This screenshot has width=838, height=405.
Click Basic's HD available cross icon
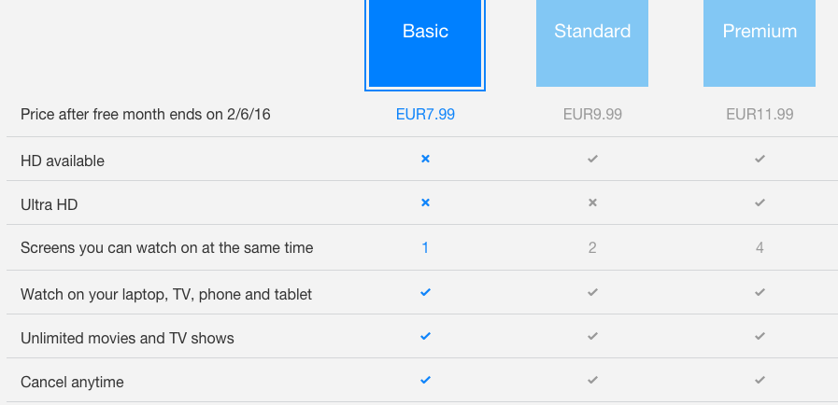(x=425, y=160)
